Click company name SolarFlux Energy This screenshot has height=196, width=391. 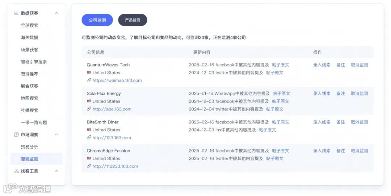104,93
